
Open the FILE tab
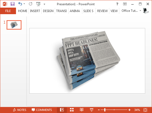(8, 11)
